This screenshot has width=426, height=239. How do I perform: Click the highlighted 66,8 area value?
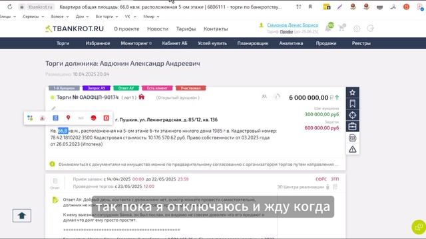click(x=63, y=131)
